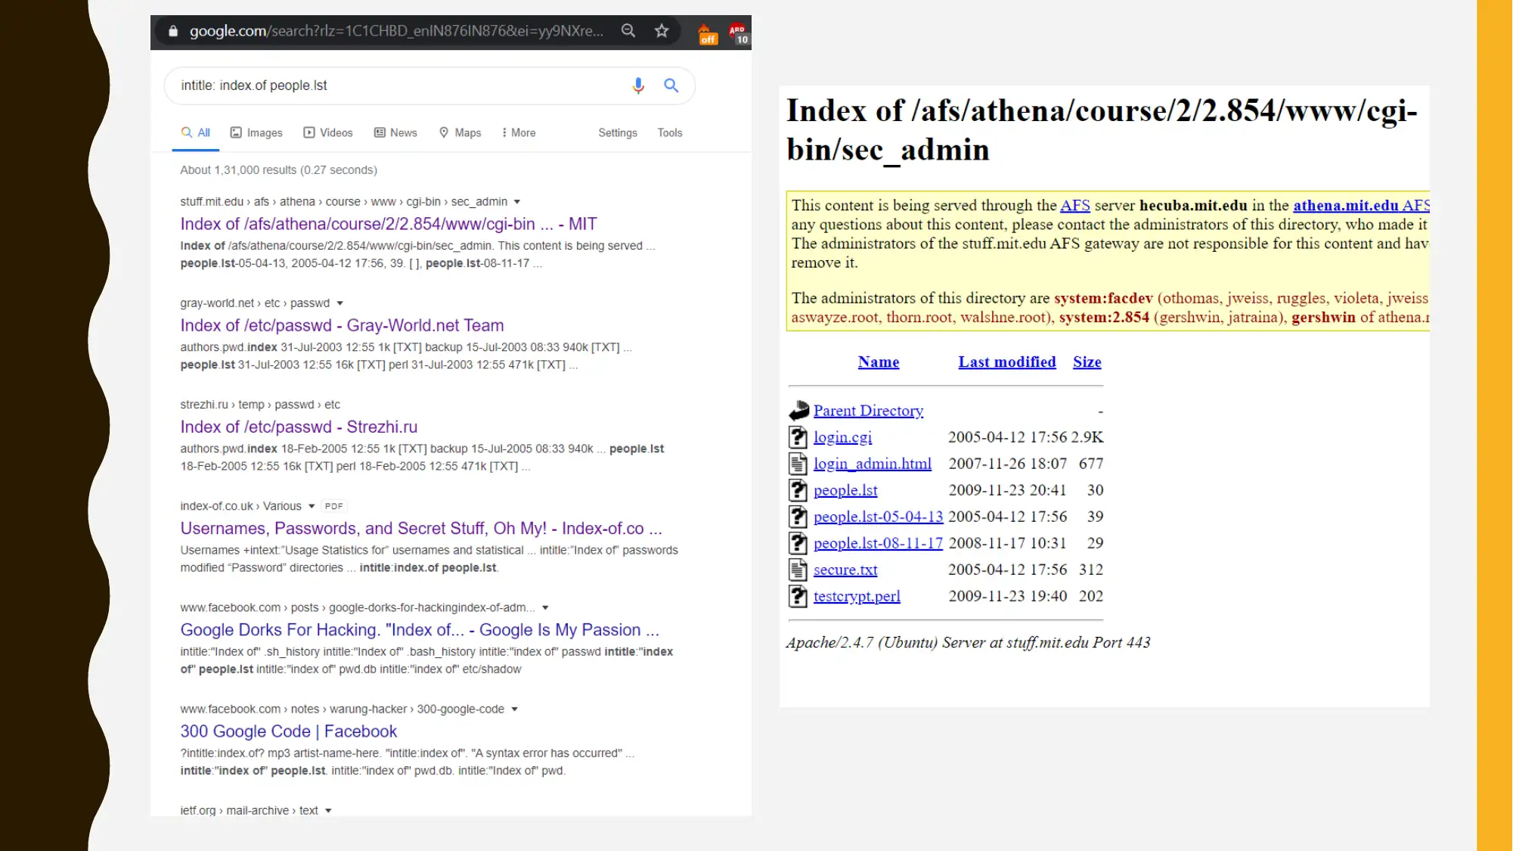Open login.cgi file link

[x=842, y=437]
